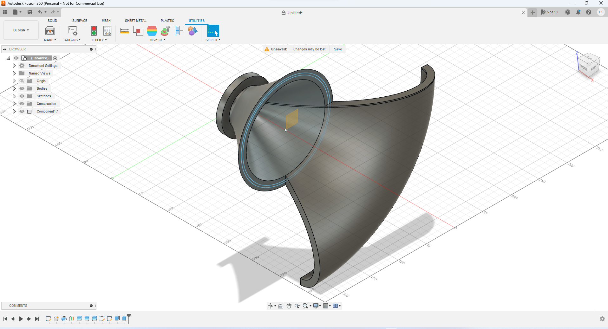Switch to the SHEET METAL tab
The image size is (608, 329).
(x=136, y=21)
